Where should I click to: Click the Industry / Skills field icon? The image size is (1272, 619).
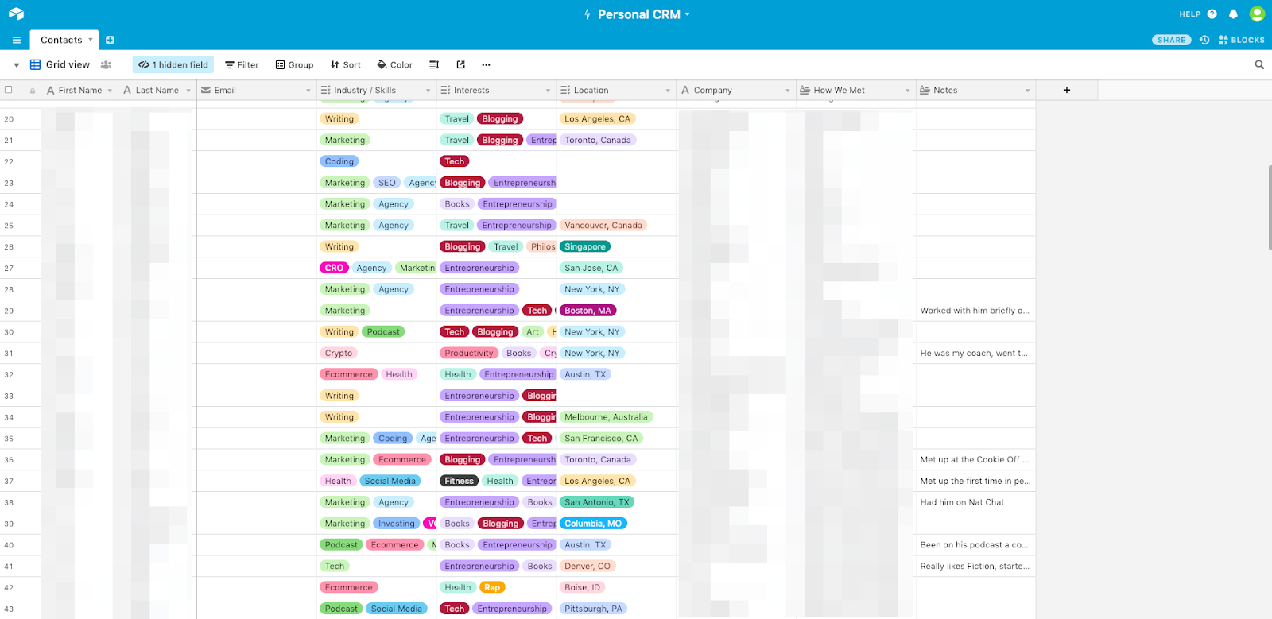(325, 90)
